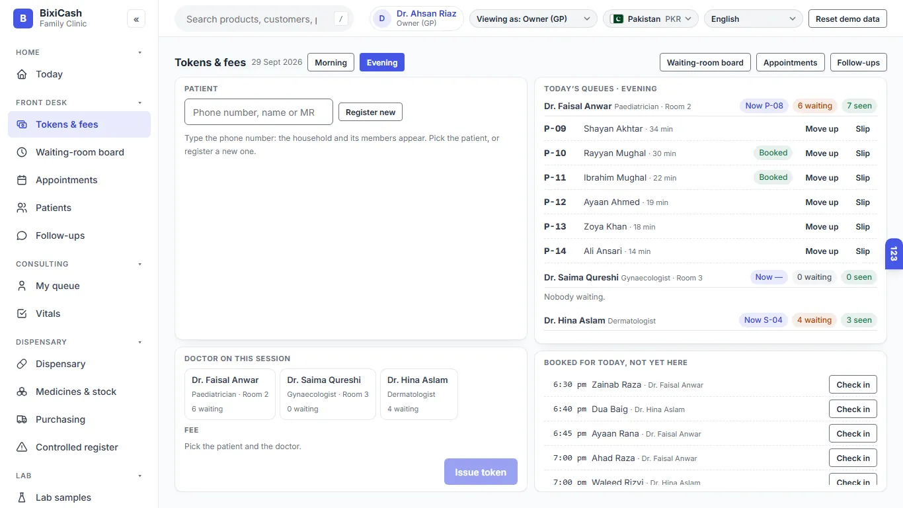Click the Follow-ups chat bubble icon
The width and height of the screenshot is (903, 508).
point(22,235)
